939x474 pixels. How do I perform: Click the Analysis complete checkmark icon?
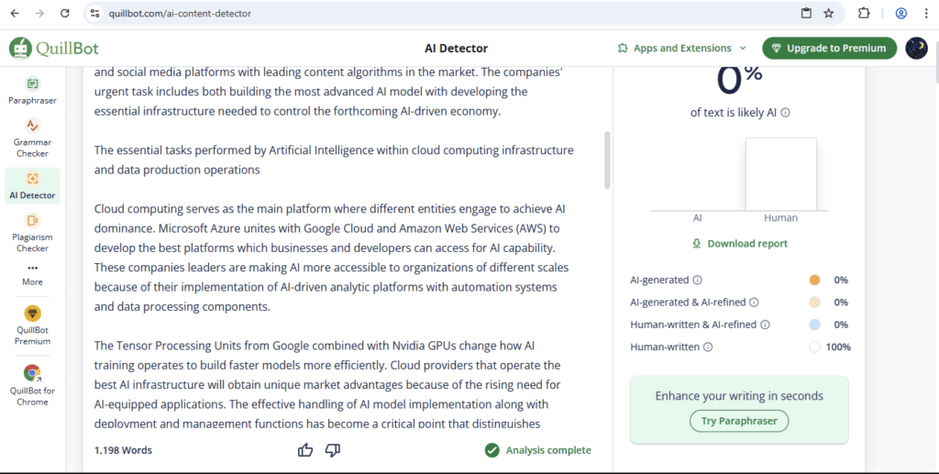coord(492,450)
